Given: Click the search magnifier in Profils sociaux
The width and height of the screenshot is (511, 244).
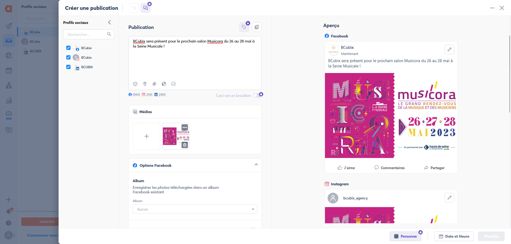Looking at the screenshot, I should (x=109, y=34).
